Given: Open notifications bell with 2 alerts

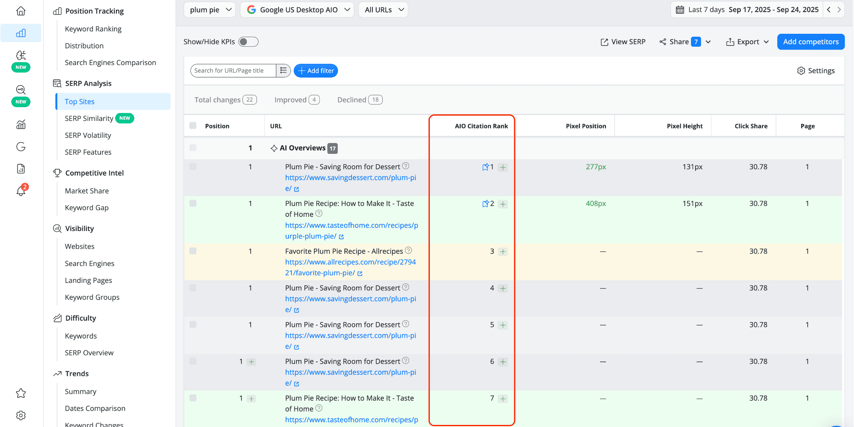Looking at the screenshot, I should pyautogui.click(x=21, y=191).
